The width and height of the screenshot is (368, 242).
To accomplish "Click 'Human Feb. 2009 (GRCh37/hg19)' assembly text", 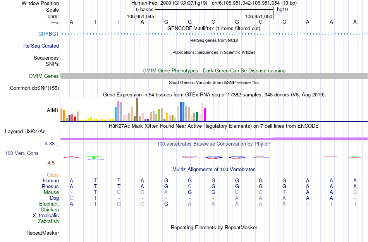I will 169,3.
